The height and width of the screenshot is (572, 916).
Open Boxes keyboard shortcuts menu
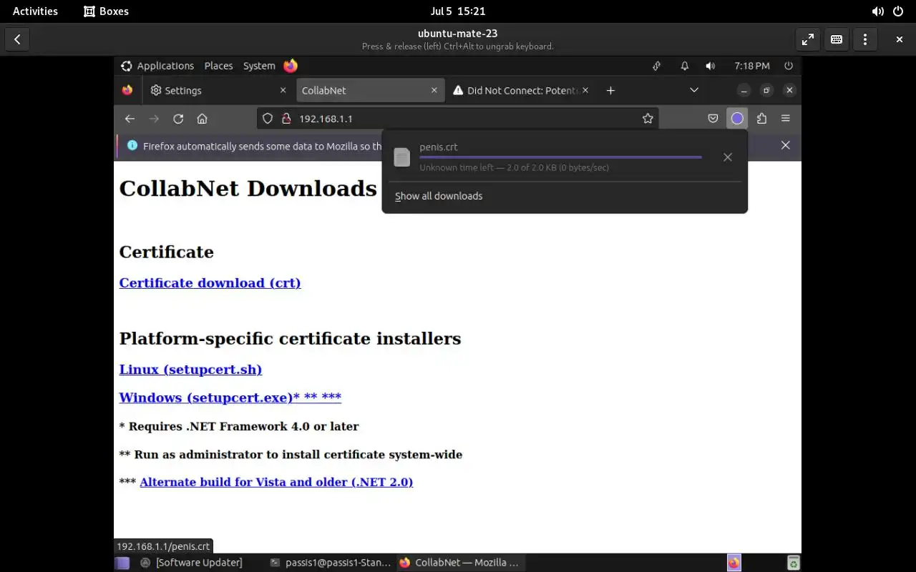[836, 39]
